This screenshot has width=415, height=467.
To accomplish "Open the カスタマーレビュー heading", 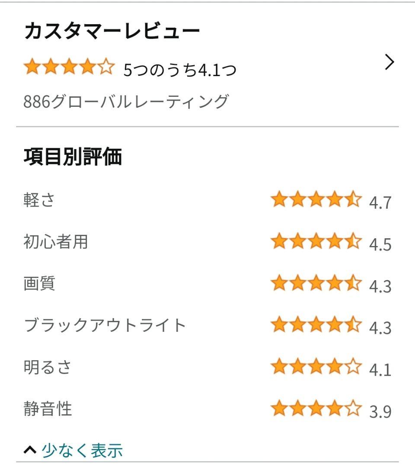I will coord(112,32).
